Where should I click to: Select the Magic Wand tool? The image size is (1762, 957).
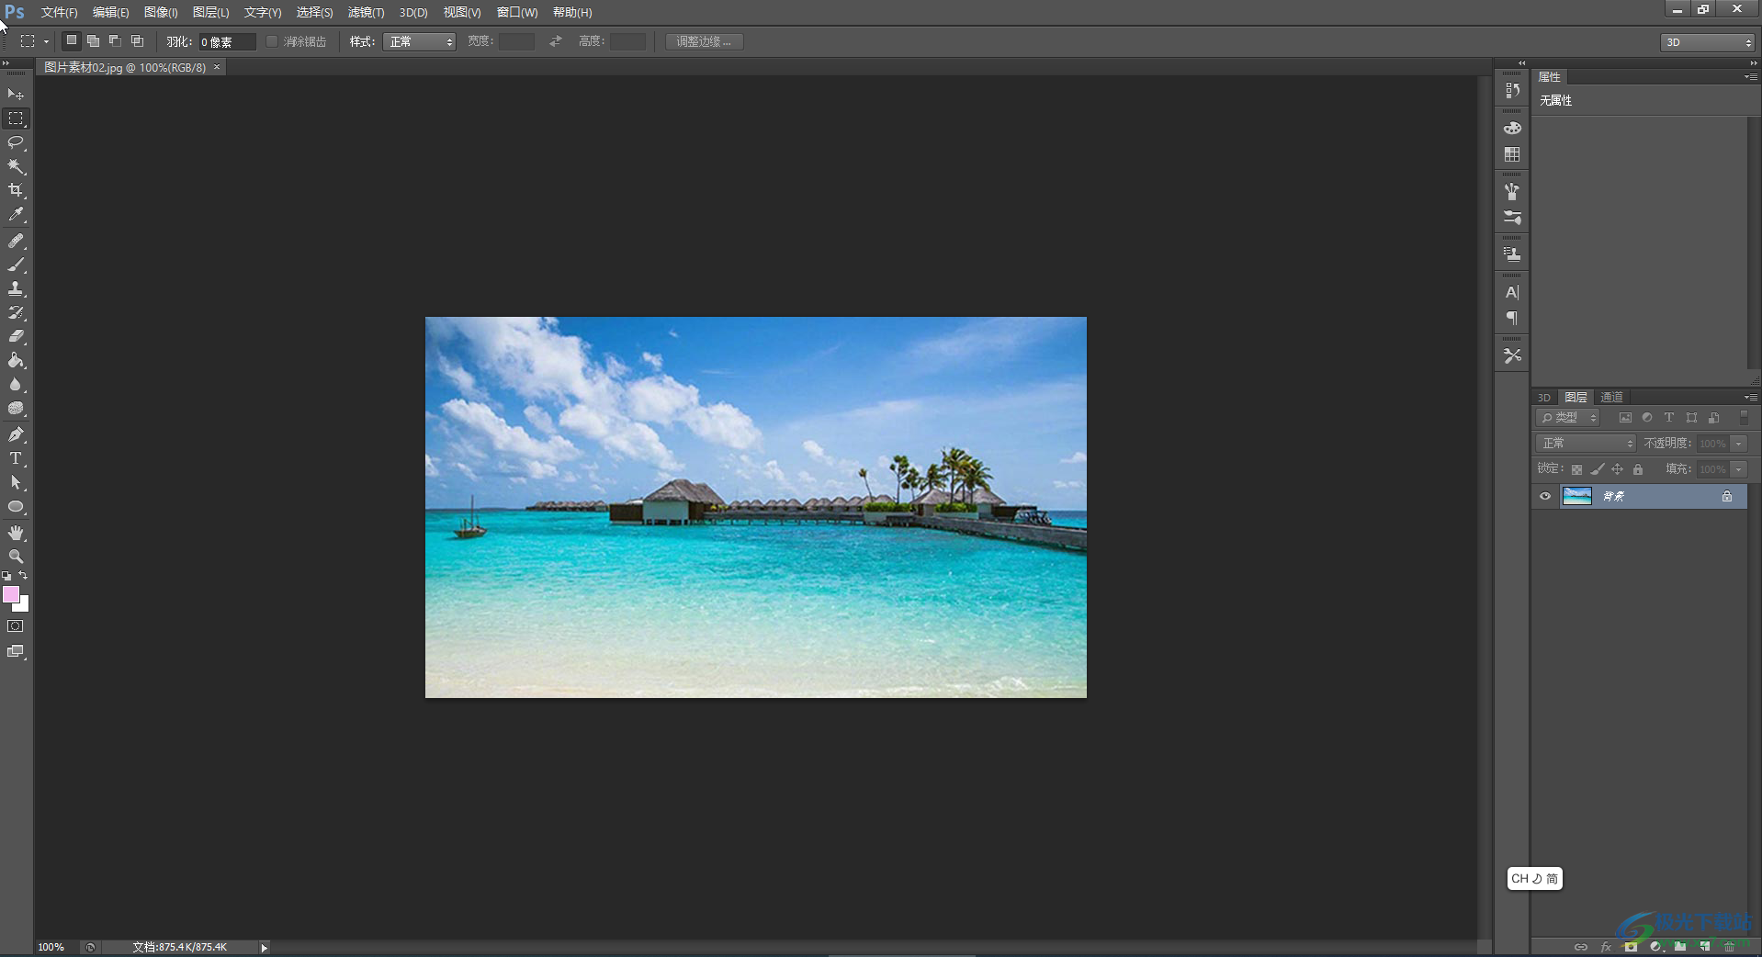[16, 166]
